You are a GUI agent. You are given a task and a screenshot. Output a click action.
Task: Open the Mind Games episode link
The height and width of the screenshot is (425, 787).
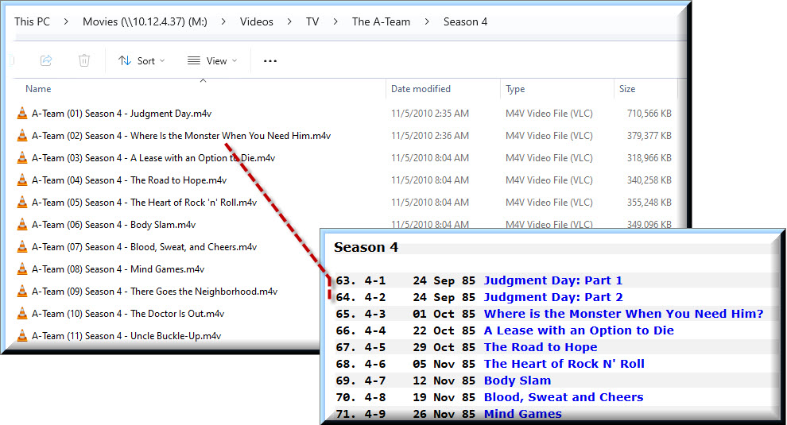tap(522, 414)
